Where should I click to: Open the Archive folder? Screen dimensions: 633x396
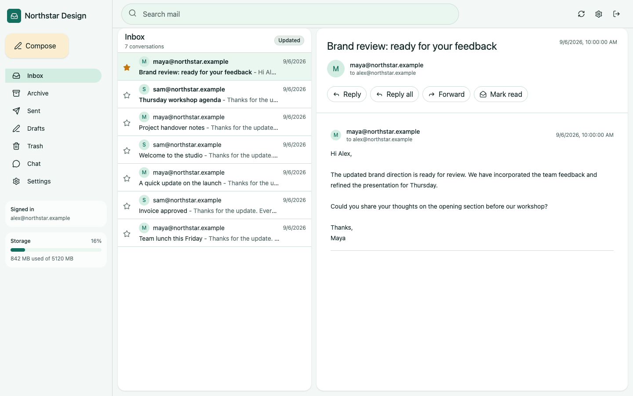[x=53, y=93]
